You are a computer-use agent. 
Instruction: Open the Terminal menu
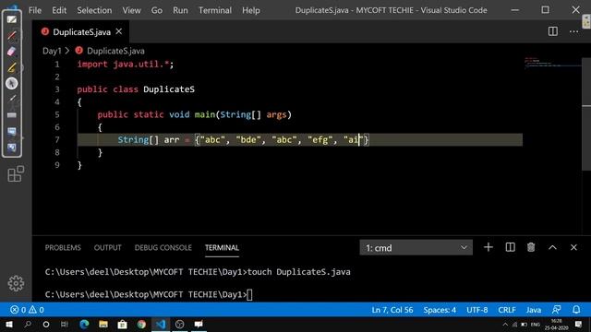[215, 10]
